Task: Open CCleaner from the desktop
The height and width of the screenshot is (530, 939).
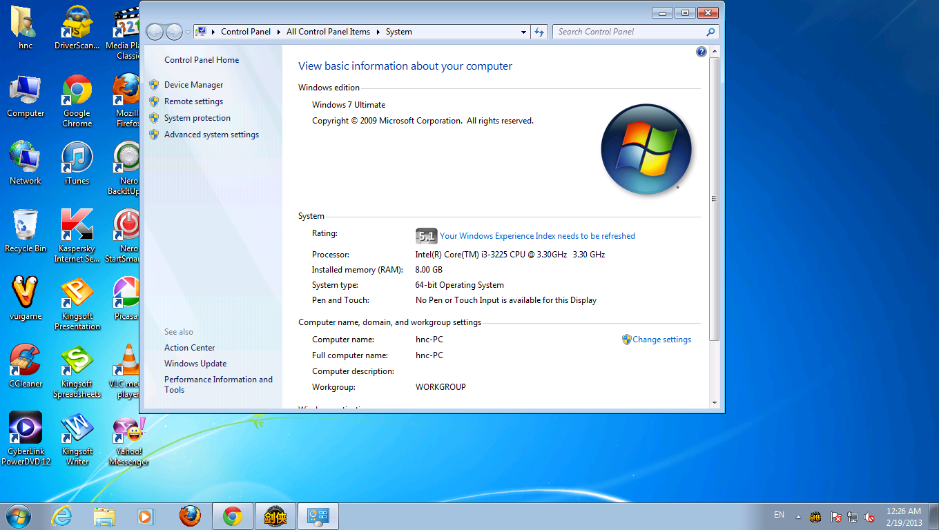Action: (x=26, y=366)
